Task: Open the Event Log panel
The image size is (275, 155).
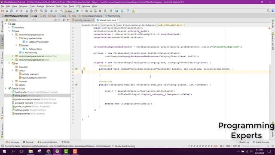Action: click(243, 142)
